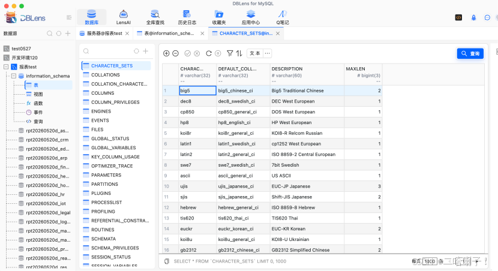Open the 函数 functions node
The image size is (498, 271).
(x=38, y=104)
